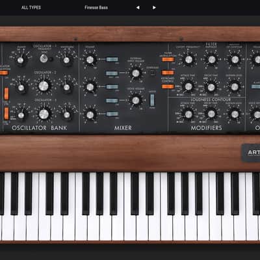The width and height of the screenshot is (260, 260).
Task: Click the Overload indicator lamp
Action: point(153,73)
